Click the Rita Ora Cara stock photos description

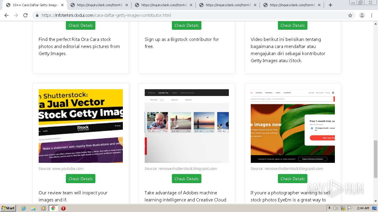click(79, 46)
